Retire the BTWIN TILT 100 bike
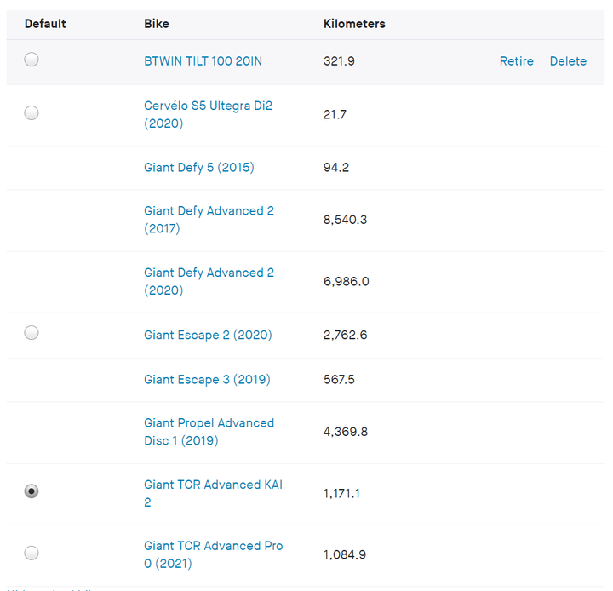The height and width of the screenshot is (591, 613). click(x=517, y=61)
